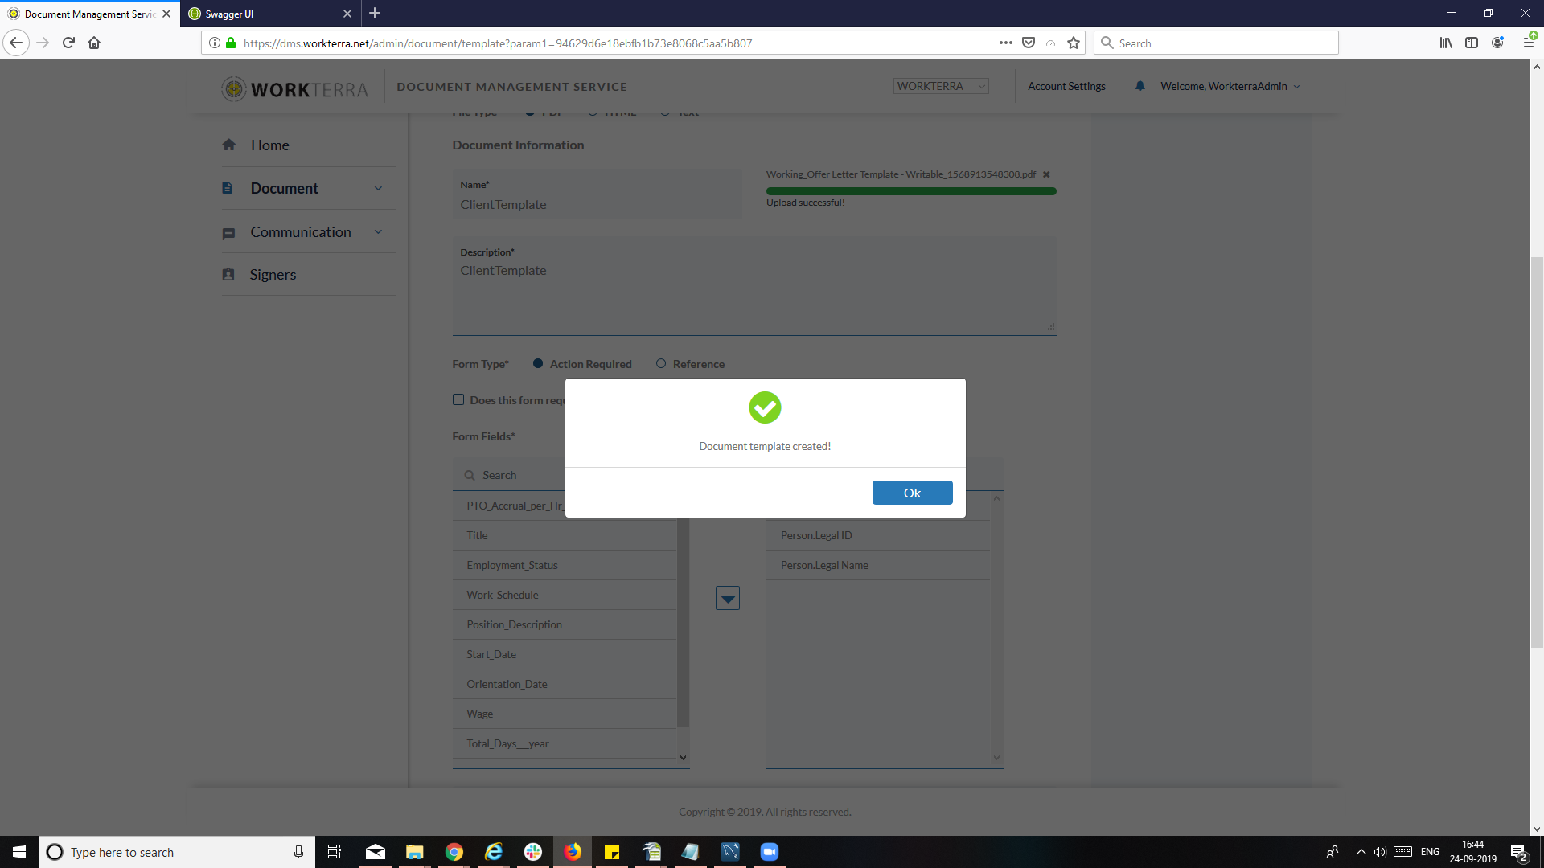This screenshot has width=1544, height=868.
Task: Click the WorkTerra logo
Action: (295, 88)
